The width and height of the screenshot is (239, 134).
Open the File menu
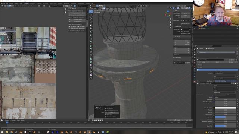(x=4, y=3)
